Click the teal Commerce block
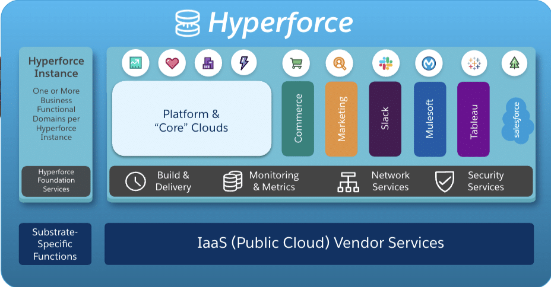The width and height of the screenshot is (551, 287). pos(297,119)
